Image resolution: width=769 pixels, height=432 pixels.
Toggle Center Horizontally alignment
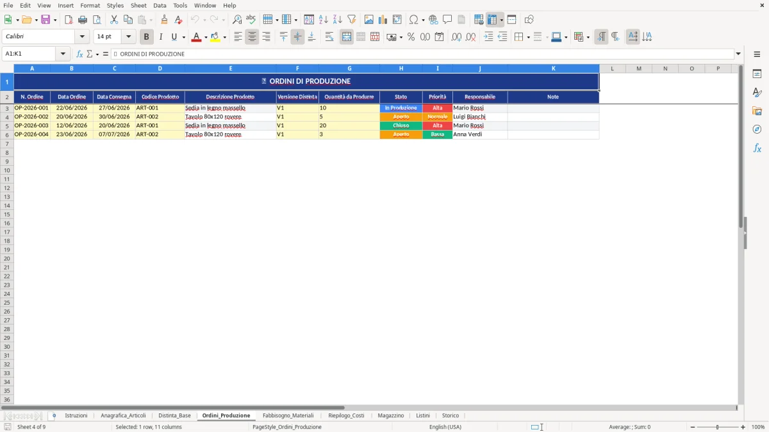pyautogui.click(x=252, y=37)
